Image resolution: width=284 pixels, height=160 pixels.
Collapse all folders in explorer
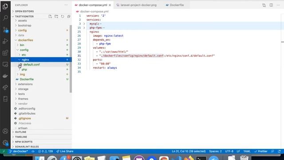(x=69, y=16)
